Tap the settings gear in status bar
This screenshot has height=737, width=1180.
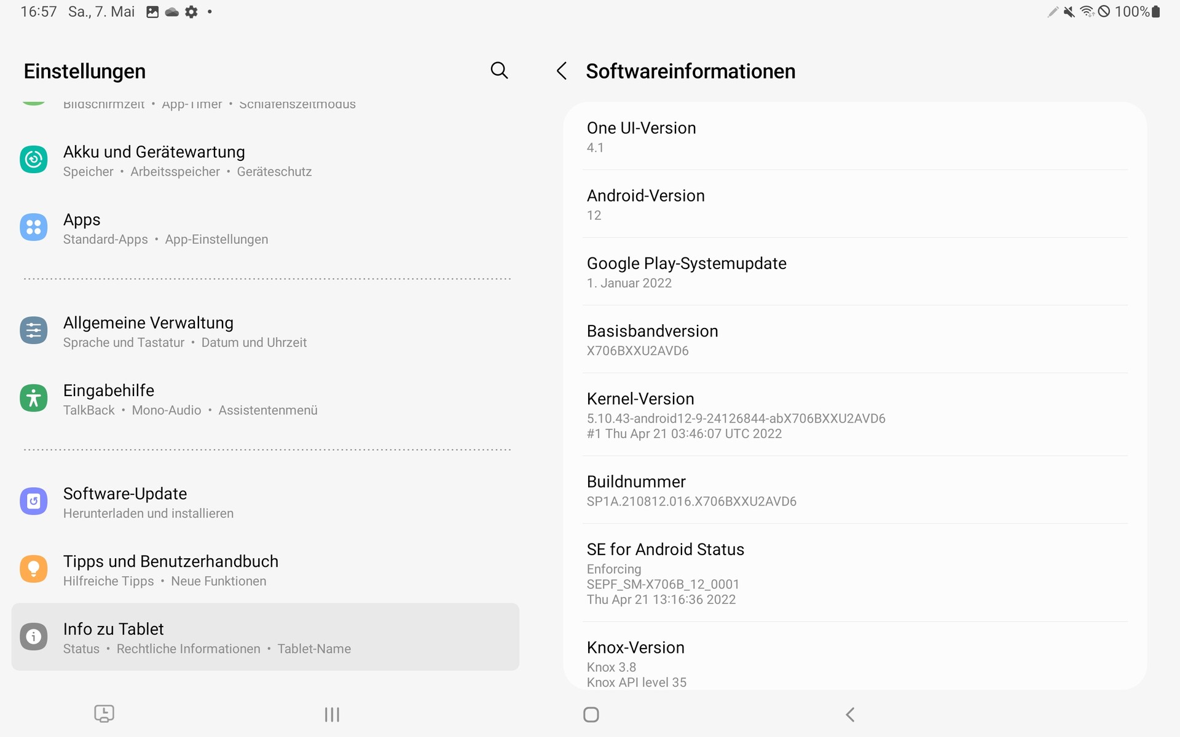click(x=192, y=12)
